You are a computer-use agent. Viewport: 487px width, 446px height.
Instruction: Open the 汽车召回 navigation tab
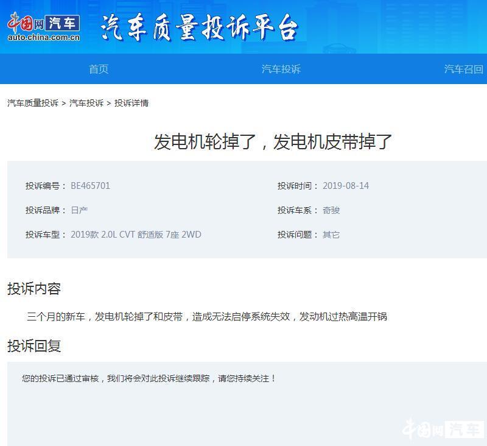(x=463, y=69)
